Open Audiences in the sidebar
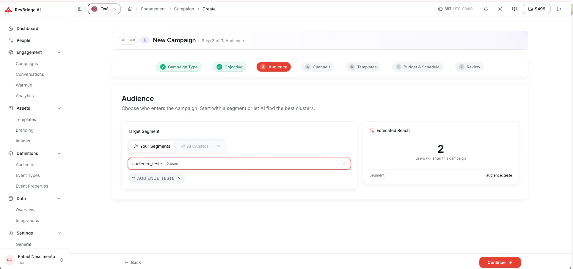This screenshot has width=573, height=269. pyautogui.click(x=26, y=165)
